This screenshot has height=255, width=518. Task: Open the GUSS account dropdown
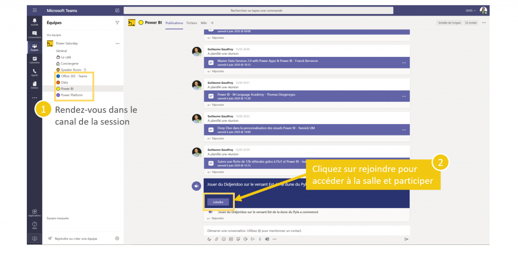[471, 10]
